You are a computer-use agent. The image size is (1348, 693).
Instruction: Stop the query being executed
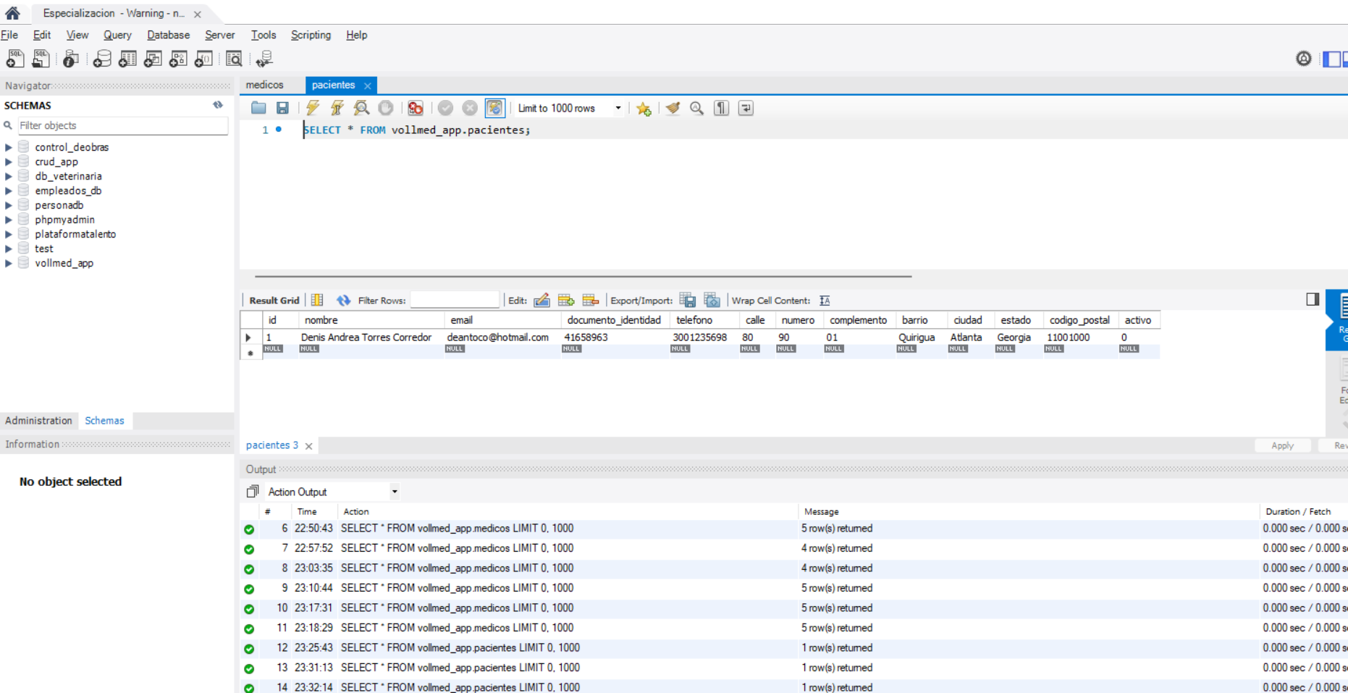[386, 108]
